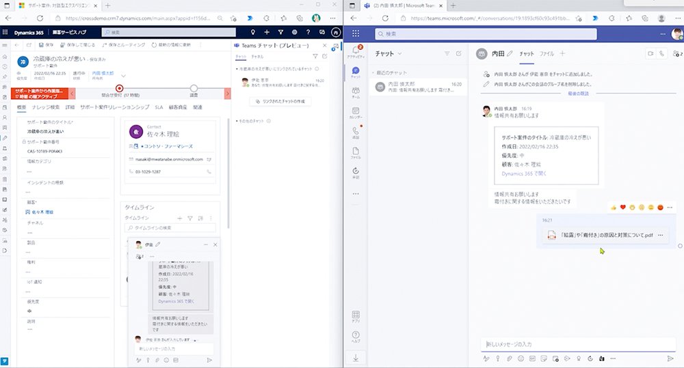Image resolution: width=684 pixels, height=368 pixels.
Task: Toggle Dynamics site map hamburger menu
Action: (x=5, y=45)
